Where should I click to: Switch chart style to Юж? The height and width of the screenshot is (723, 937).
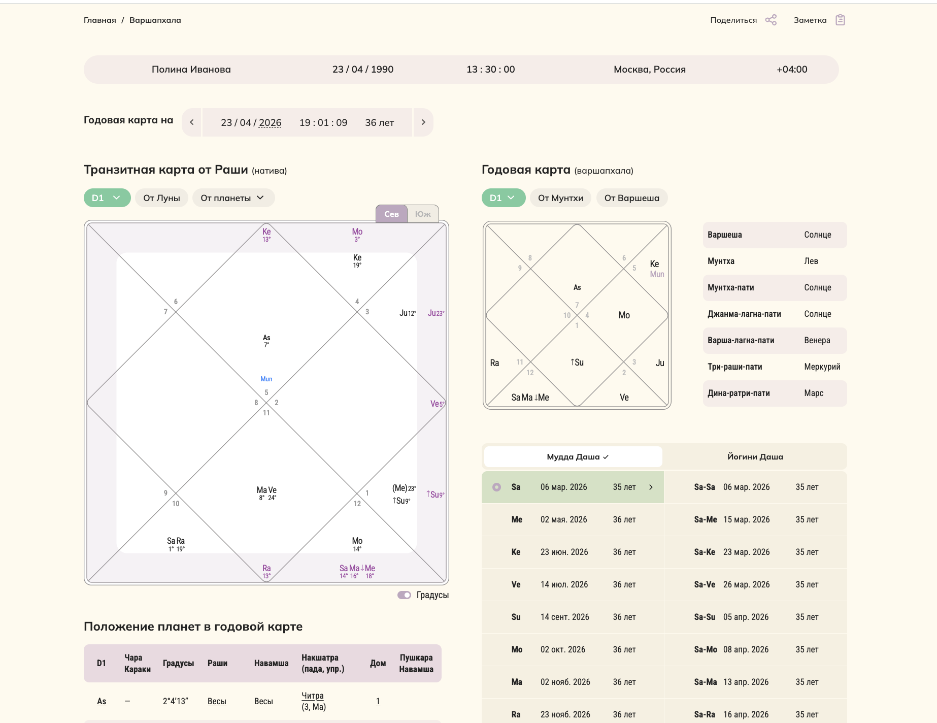pos(423,214)
